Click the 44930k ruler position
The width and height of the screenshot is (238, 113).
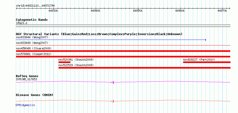click(53, 11)
